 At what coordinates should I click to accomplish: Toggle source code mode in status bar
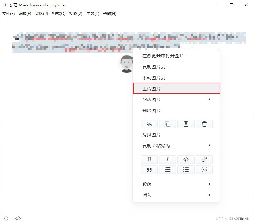click(18, 218)
